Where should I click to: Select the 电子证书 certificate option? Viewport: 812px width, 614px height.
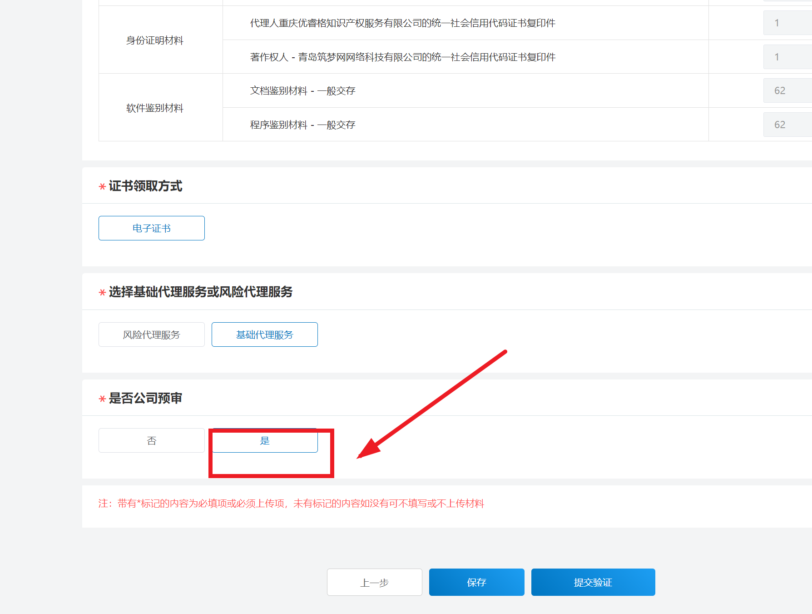pos(151,228)
